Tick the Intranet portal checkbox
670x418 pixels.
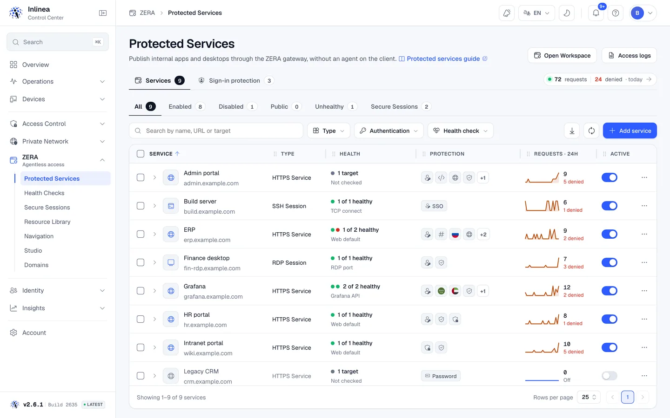(x=141, y=347)
